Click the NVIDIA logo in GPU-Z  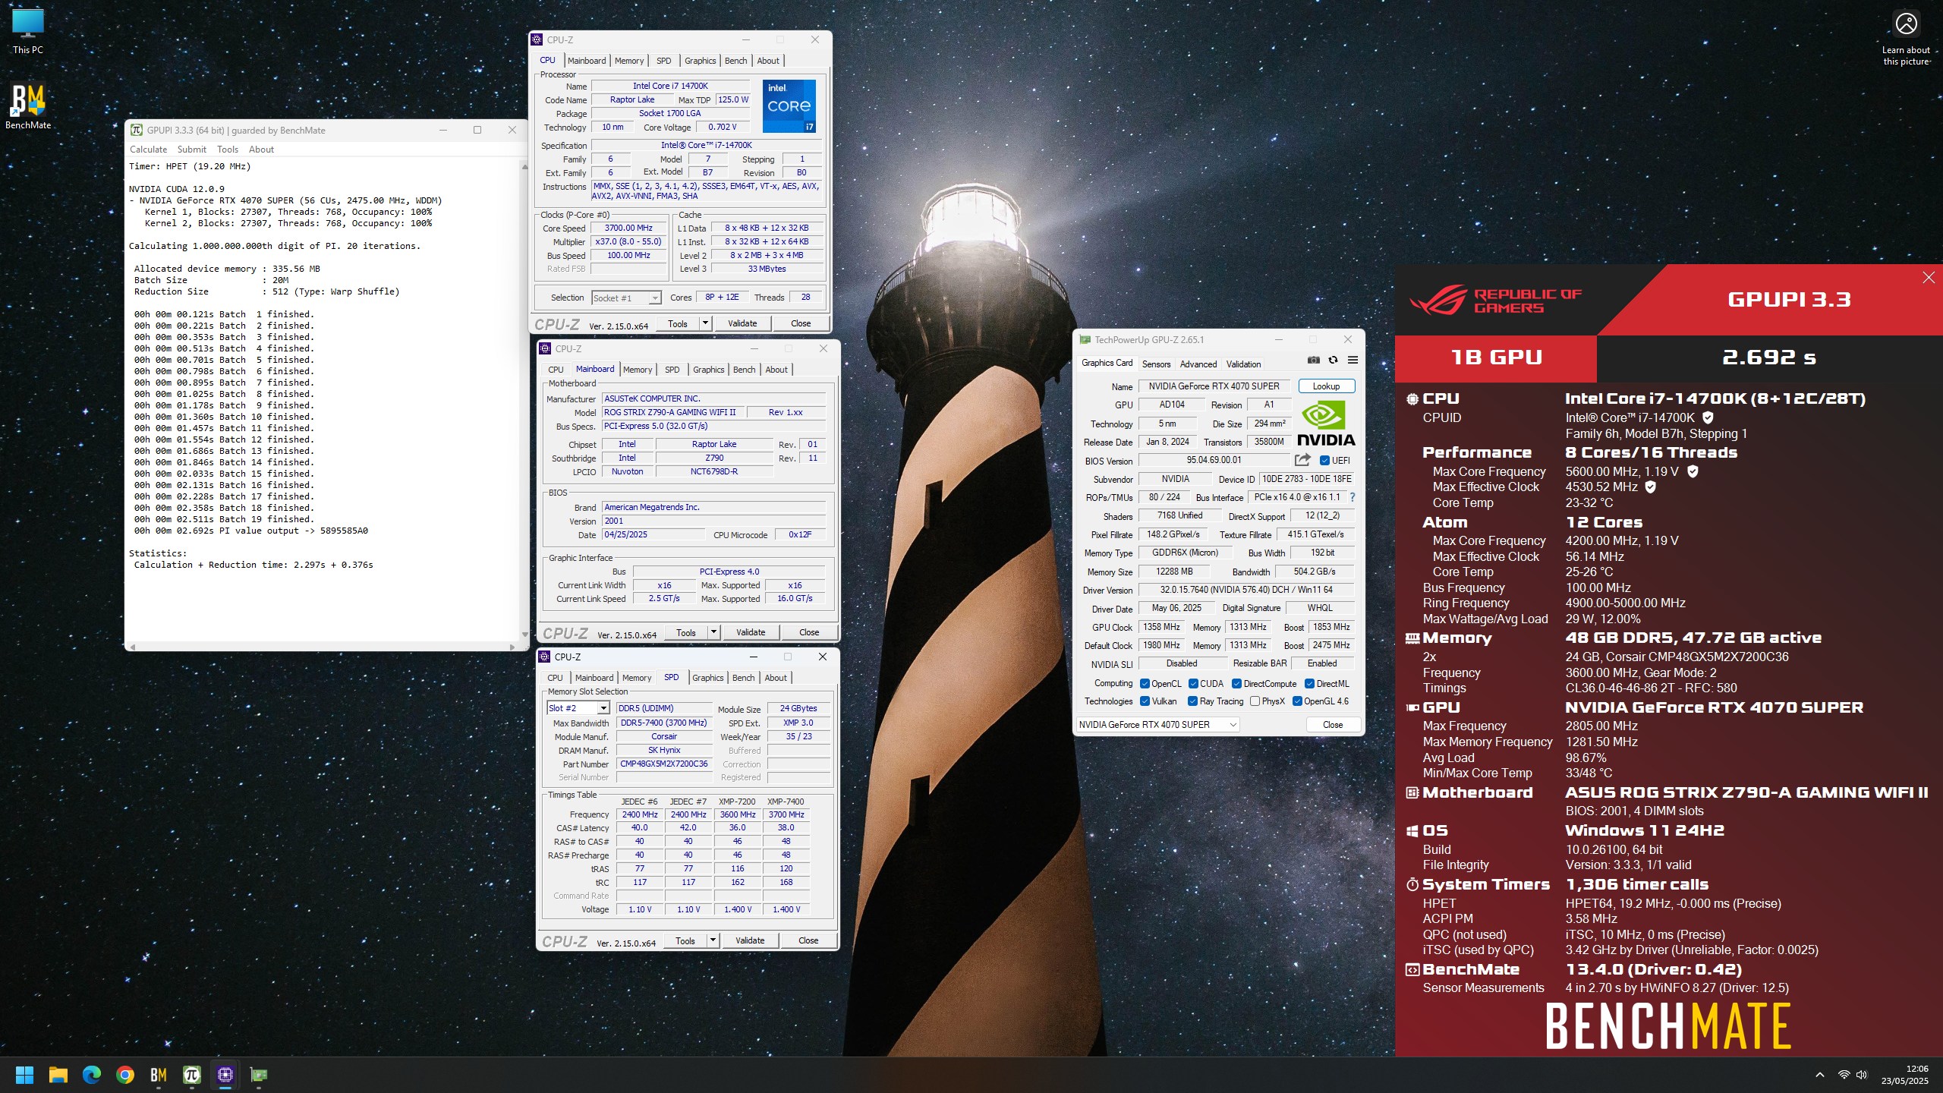coord(1326,424)
